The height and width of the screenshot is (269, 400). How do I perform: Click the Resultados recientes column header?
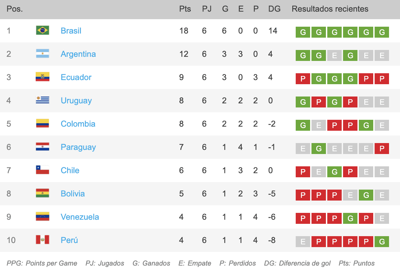(x=330, y=9)
